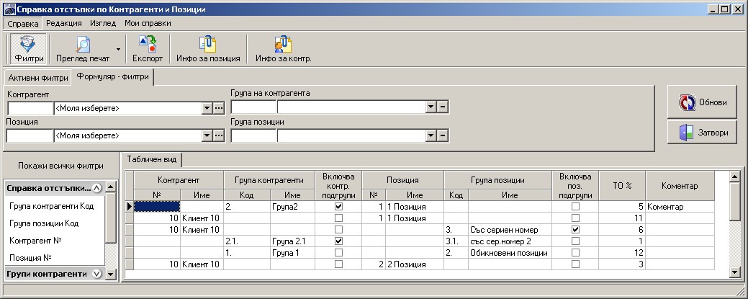Image resolution: width=748 pixels, height=299 pixels.
Task: Toggle the Филтри toolbar button
Action: 29,50
